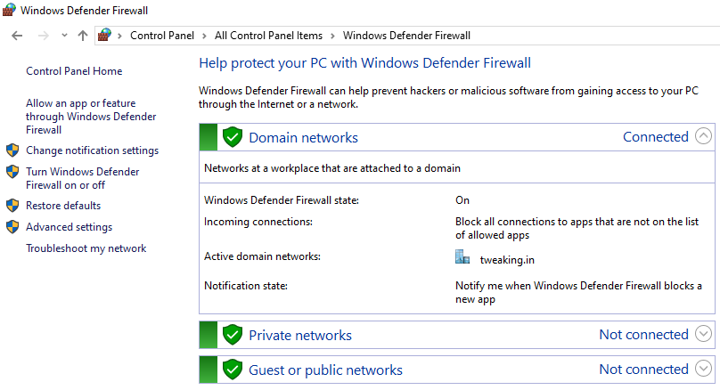This screenshot has width=720, height=390.
Task: Open Advanced settings link
Action: tap(69, 227)
